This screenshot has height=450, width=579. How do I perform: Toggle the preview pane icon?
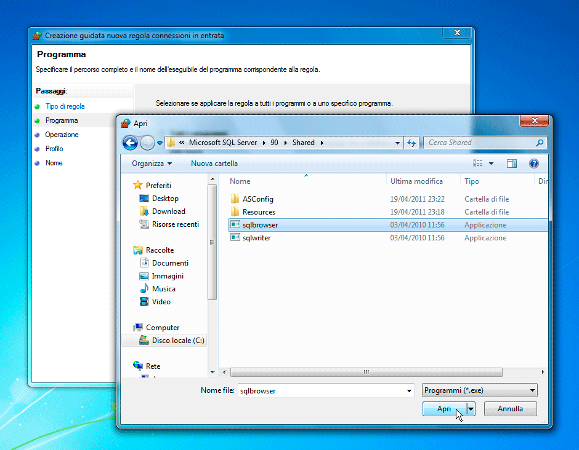click(x=512, y=164)
